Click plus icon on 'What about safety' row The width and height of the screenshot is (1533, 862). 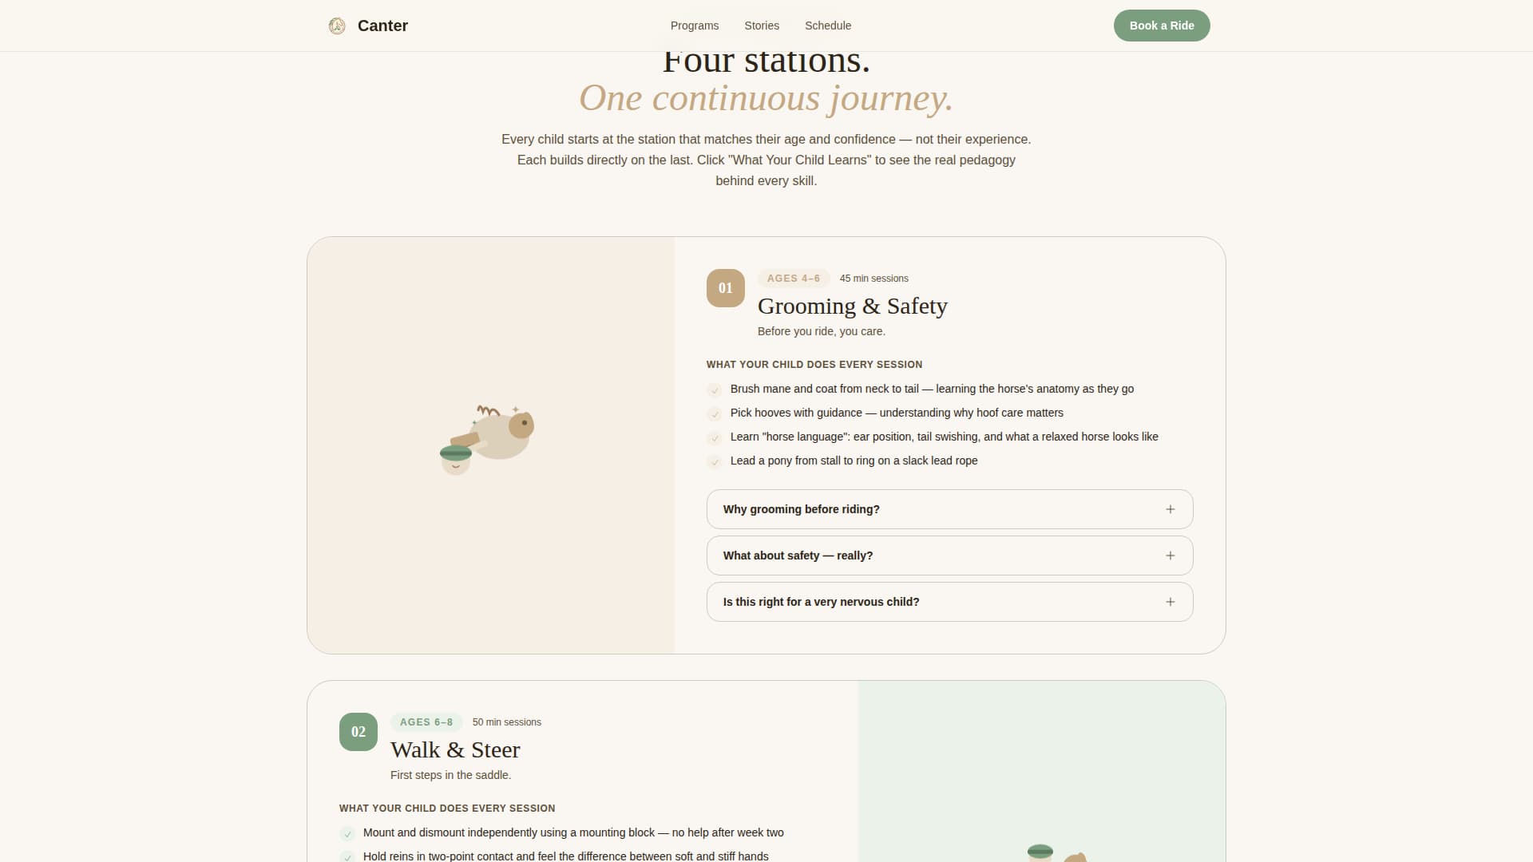tap(1170, 556)
